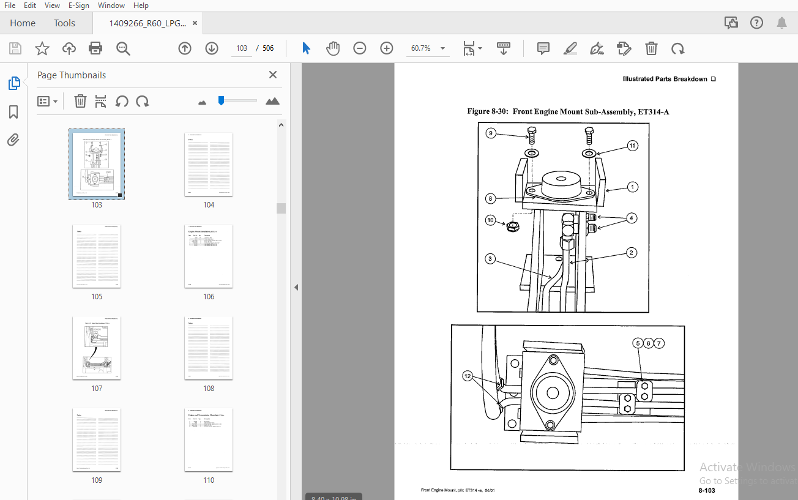
Task: Open the sign document pen icon
Action: pos(597,48)
